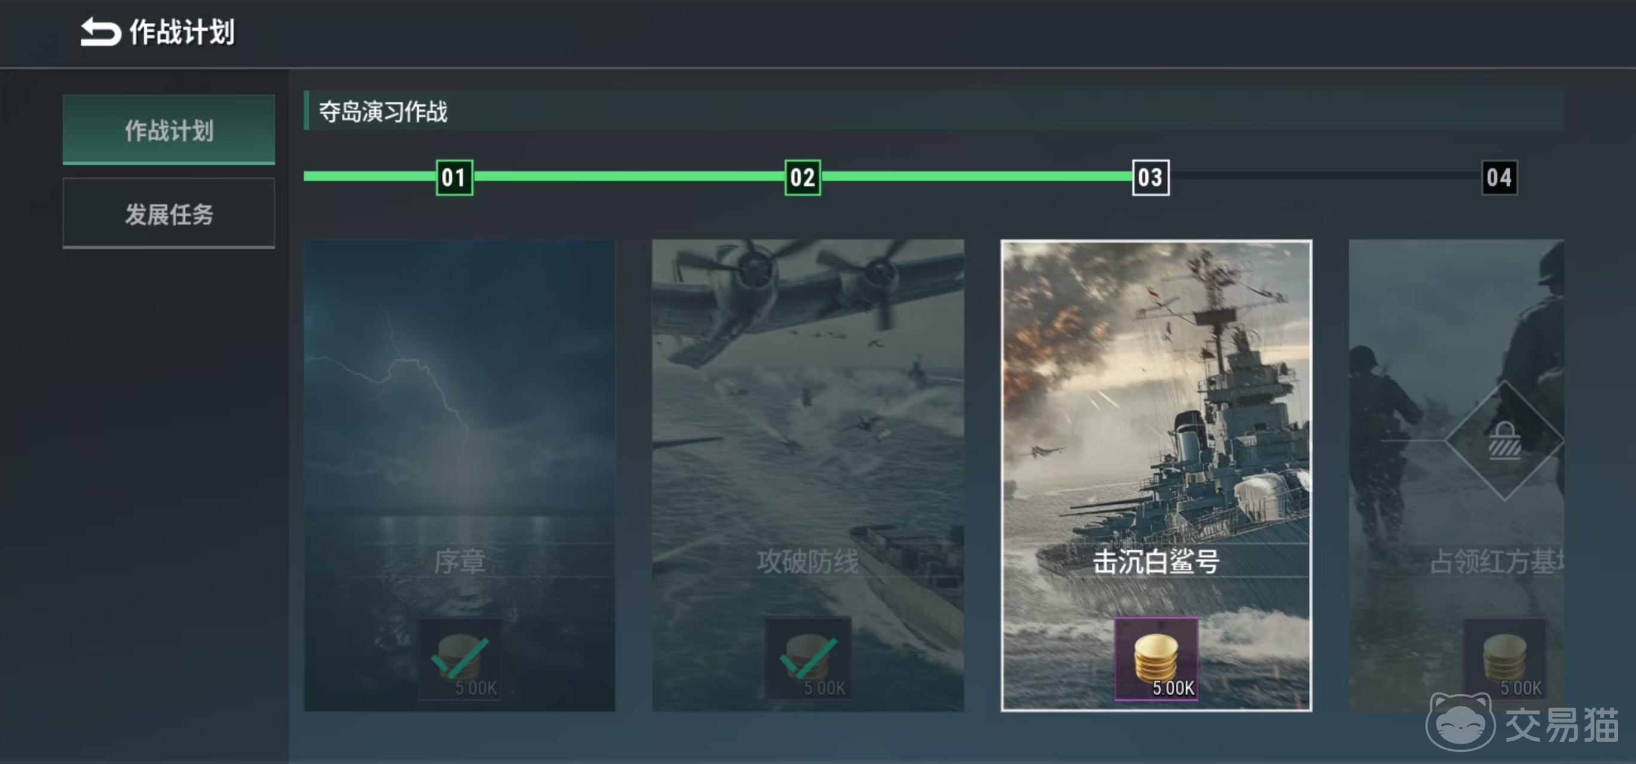Image resolution: width=1636 pixels, height=764 pixels.
Task: Click the 击沉白鲨号 title label
Action: tap(1156, 561)
